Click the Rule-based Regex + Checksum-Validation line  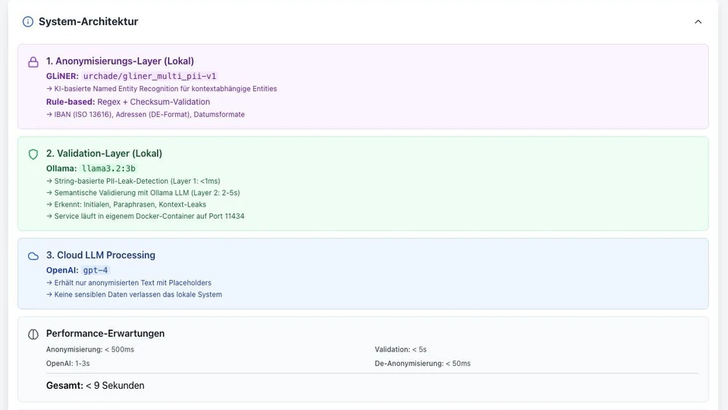tap(127, 102)
